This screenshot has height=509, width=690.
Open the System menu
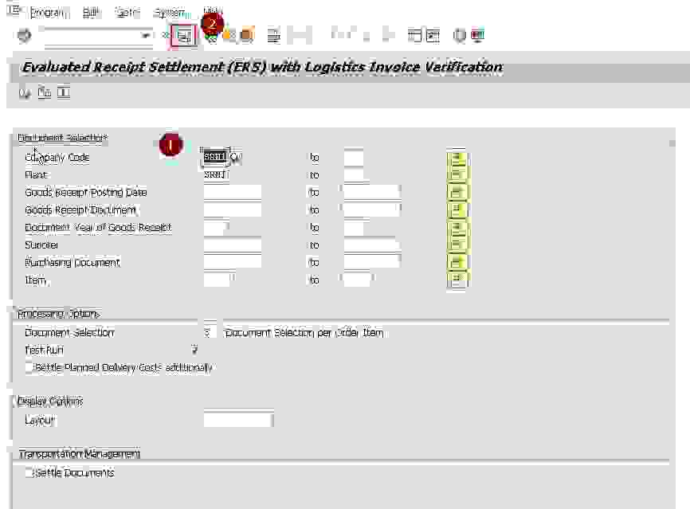click(169, 13)
